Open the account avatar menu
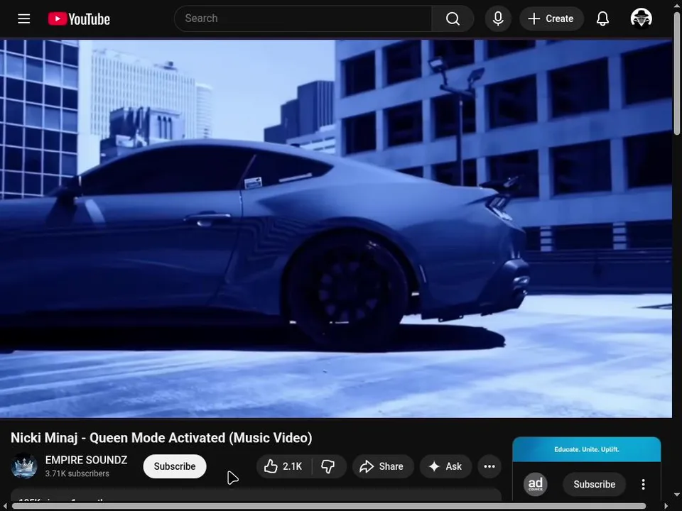Viewport: 682px width, 511px height. point(641,18)
